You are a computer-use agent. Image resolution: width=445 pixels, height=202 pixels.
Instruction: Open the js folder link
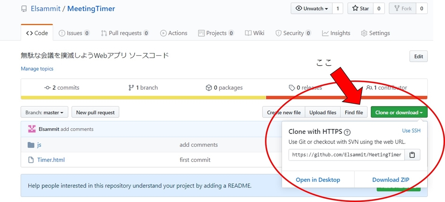point(39,145)
